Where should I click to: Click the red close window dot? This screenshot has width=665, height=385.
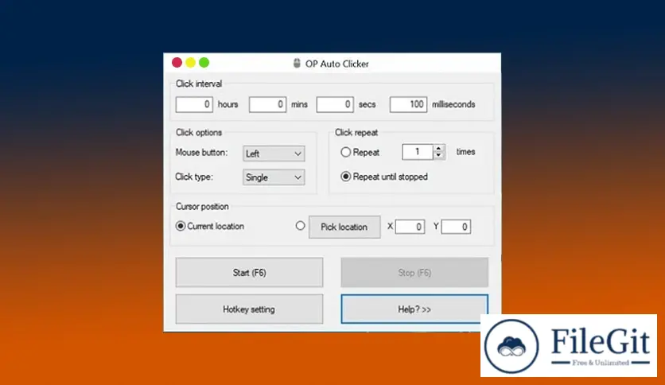click(x=177, y=63)
